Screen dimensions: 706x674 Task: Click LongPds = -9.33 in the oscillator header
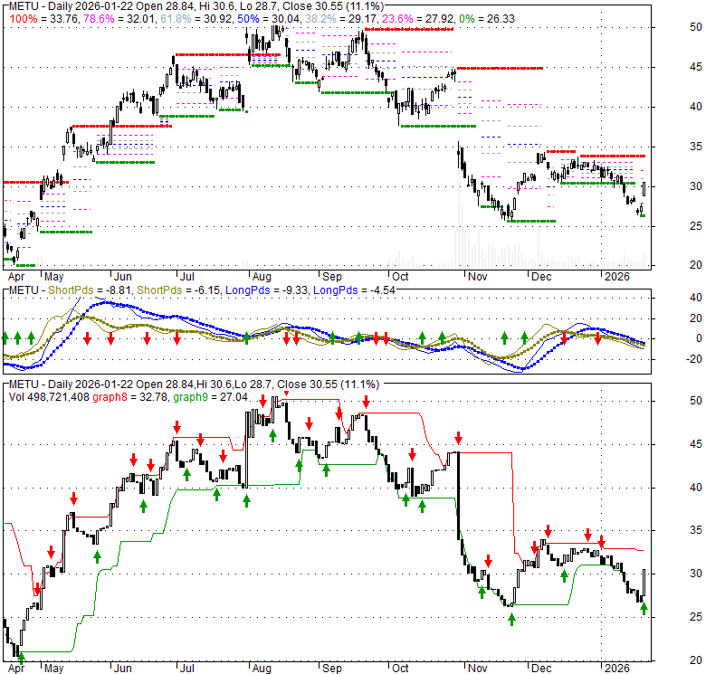coord(266,290)
